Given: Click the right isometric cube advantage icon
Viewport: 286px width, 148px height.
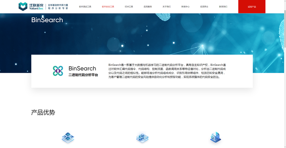Looking at the screenshot, I should click(x=215, y=138).
